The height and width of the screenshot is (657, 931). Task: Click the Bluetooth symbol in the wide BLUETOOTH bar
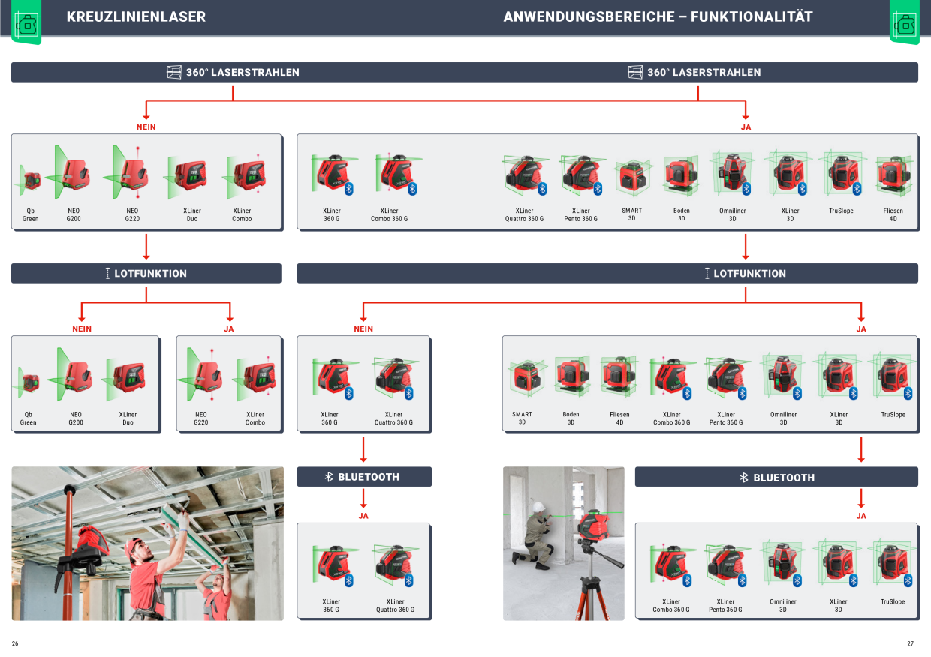[x=744, y=477]
